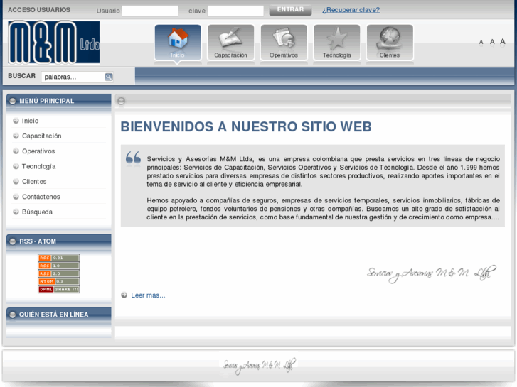Open the ATOM 0.3 feed badge

[x=59, y=281]
